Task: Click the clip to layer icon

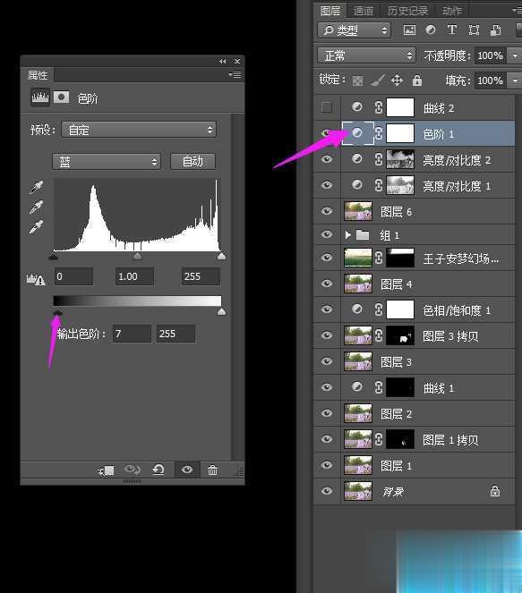Action: pos(106,470)
